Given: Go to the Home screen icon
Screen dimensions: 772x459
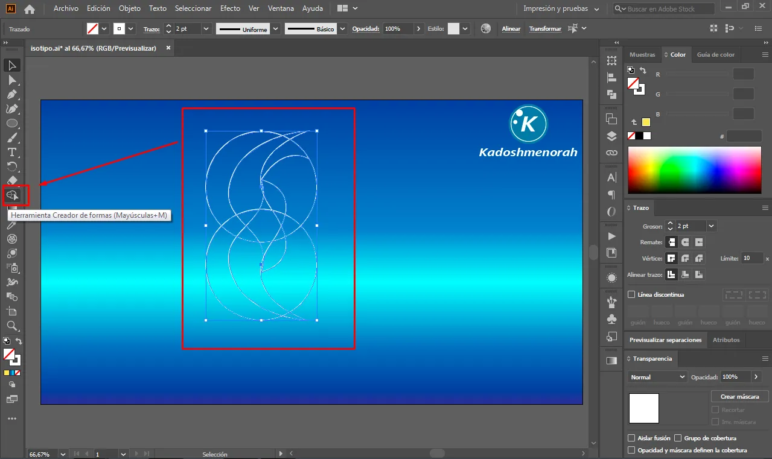Looking at the screenshot, I should click(x=29, y=9).
